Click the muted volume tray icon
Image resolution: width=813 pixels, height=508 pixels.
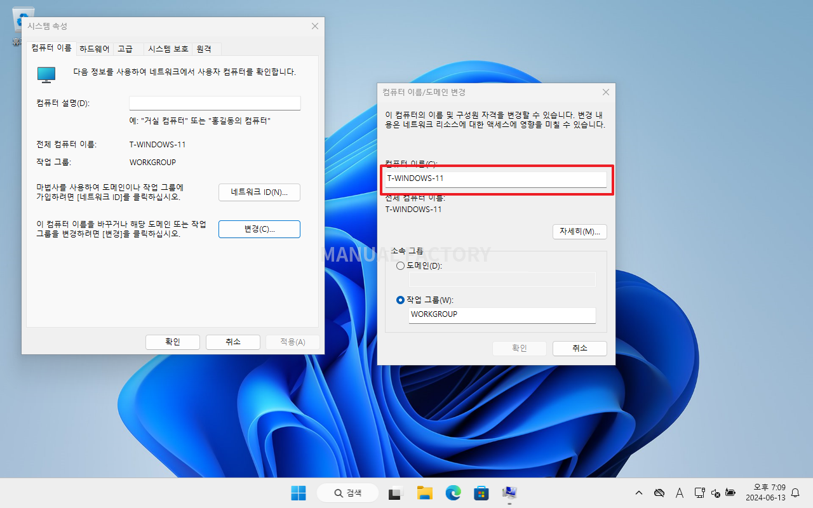pos(716,493)
